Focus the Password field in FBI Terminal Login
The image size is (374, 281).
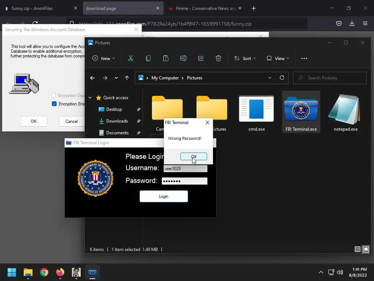[184, 181]
